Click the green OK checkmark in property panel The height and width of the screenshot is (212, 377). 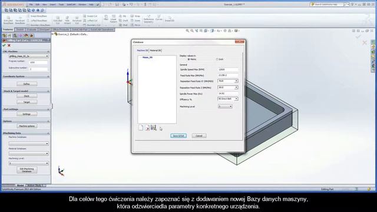[4, 45]
